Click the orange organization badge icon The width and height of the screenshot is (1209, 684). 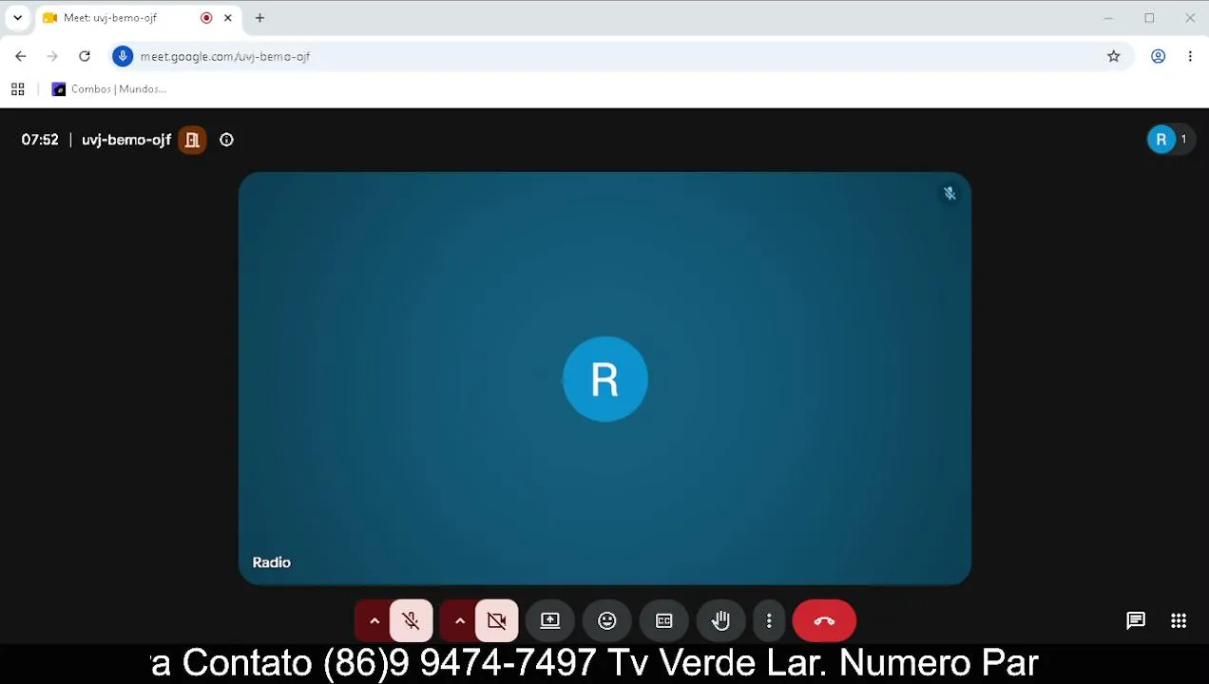pyautogui.click(x=192, y=140)
